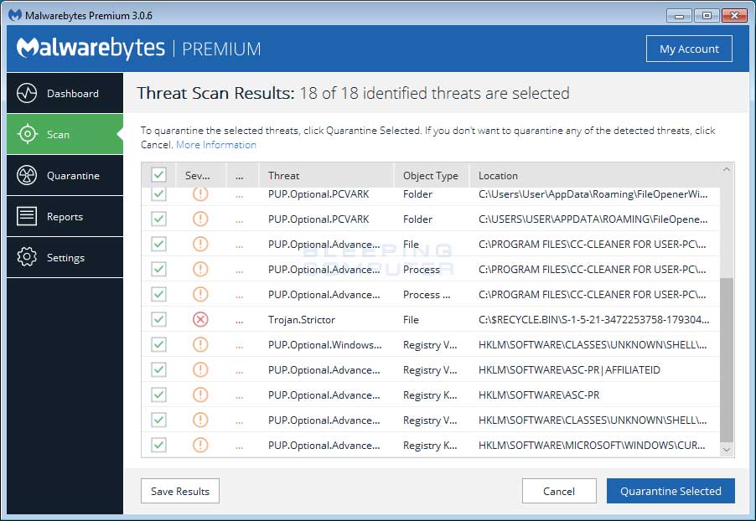This screenshot has height=521, width=756.
Task: Uncheck the select-all checkbox in the table header
Action: click(x=158, y=174)
